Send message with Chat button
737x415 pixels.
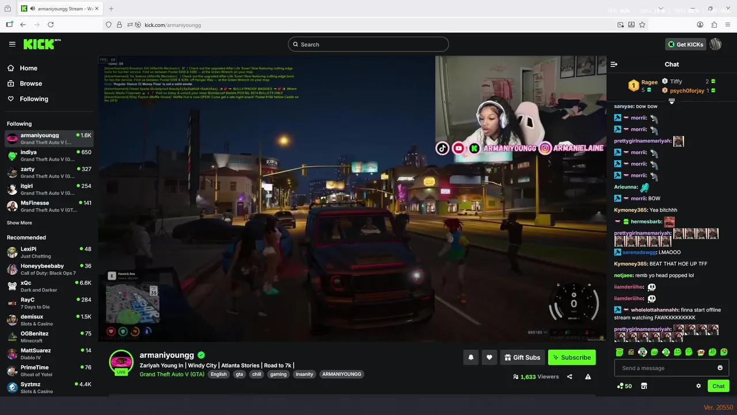pos(719,386)
